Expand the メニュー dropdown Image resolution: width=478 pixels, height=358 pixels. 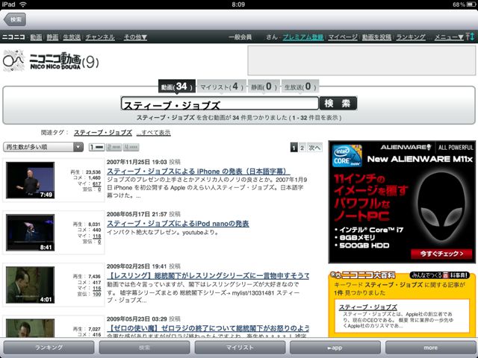click(449, 37)
